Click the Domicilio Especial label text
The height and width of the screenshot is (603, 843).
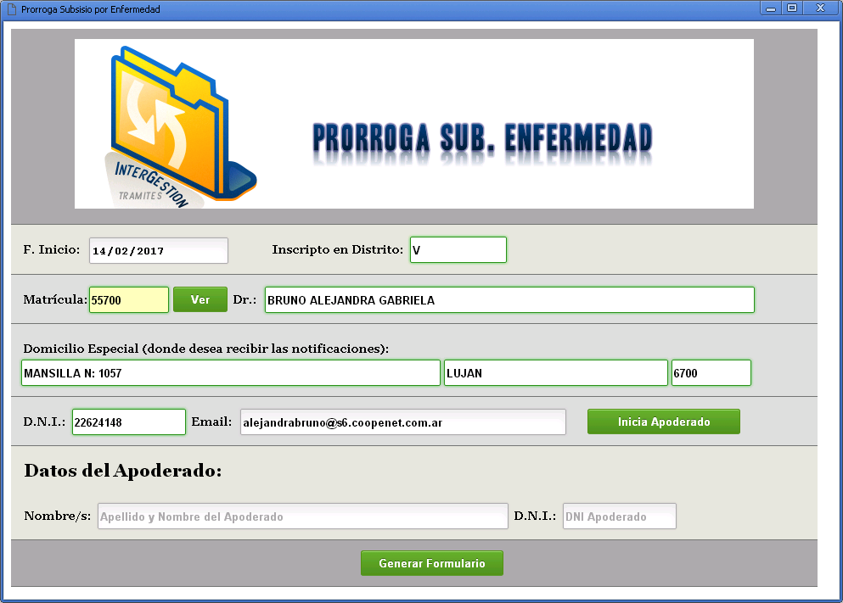click(x=206, y=349)
